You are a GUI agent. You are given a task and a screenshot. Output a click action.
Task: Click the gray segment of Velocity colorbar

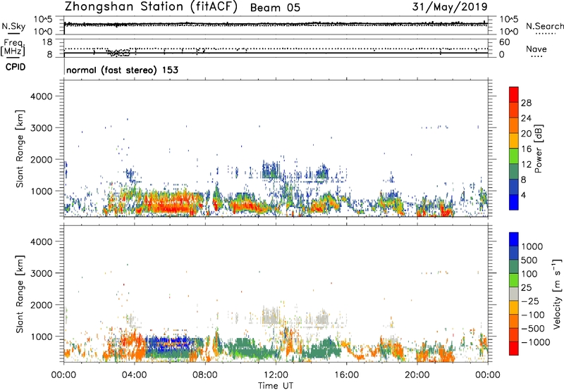tap(514, 294)
